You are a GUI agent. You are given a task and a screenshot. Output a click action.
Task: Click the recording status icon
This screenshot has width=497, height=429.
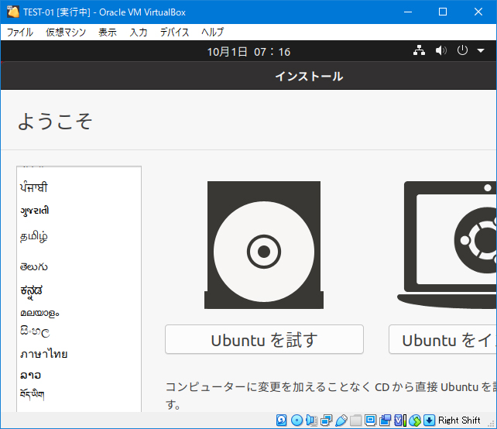pos(385,420)
